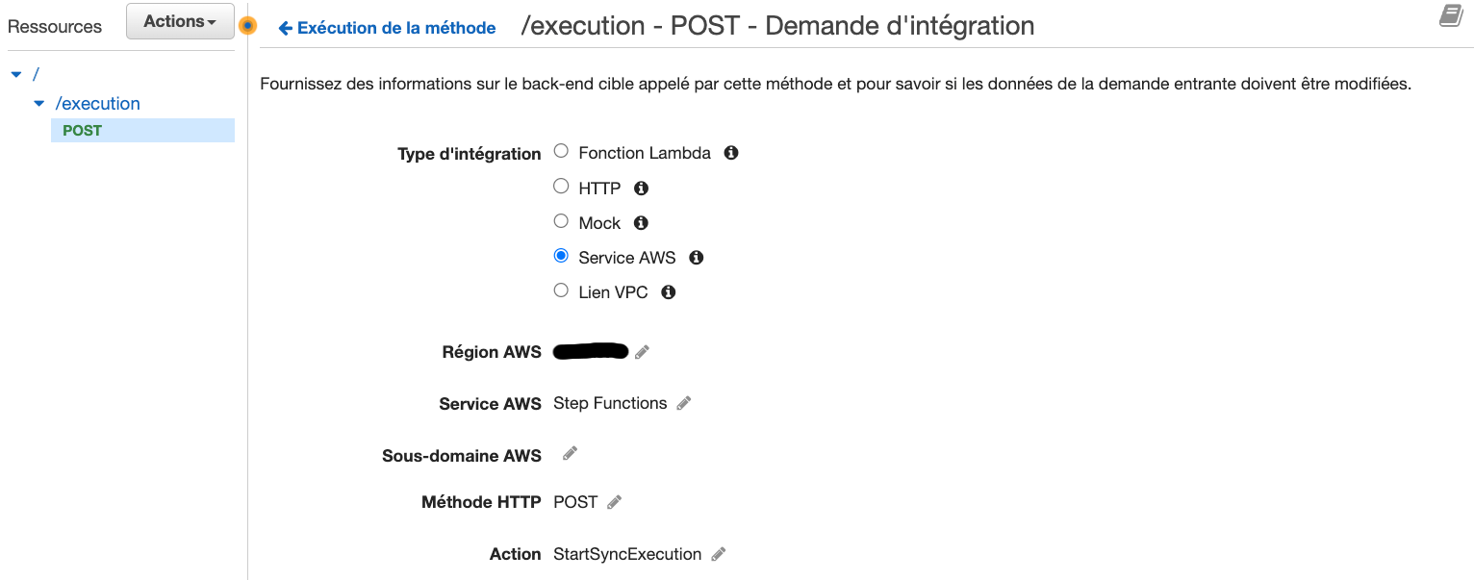1474x580 pixels.
Task: Click pencil icon next to Méthode HTTP POST
Action: 615,502
